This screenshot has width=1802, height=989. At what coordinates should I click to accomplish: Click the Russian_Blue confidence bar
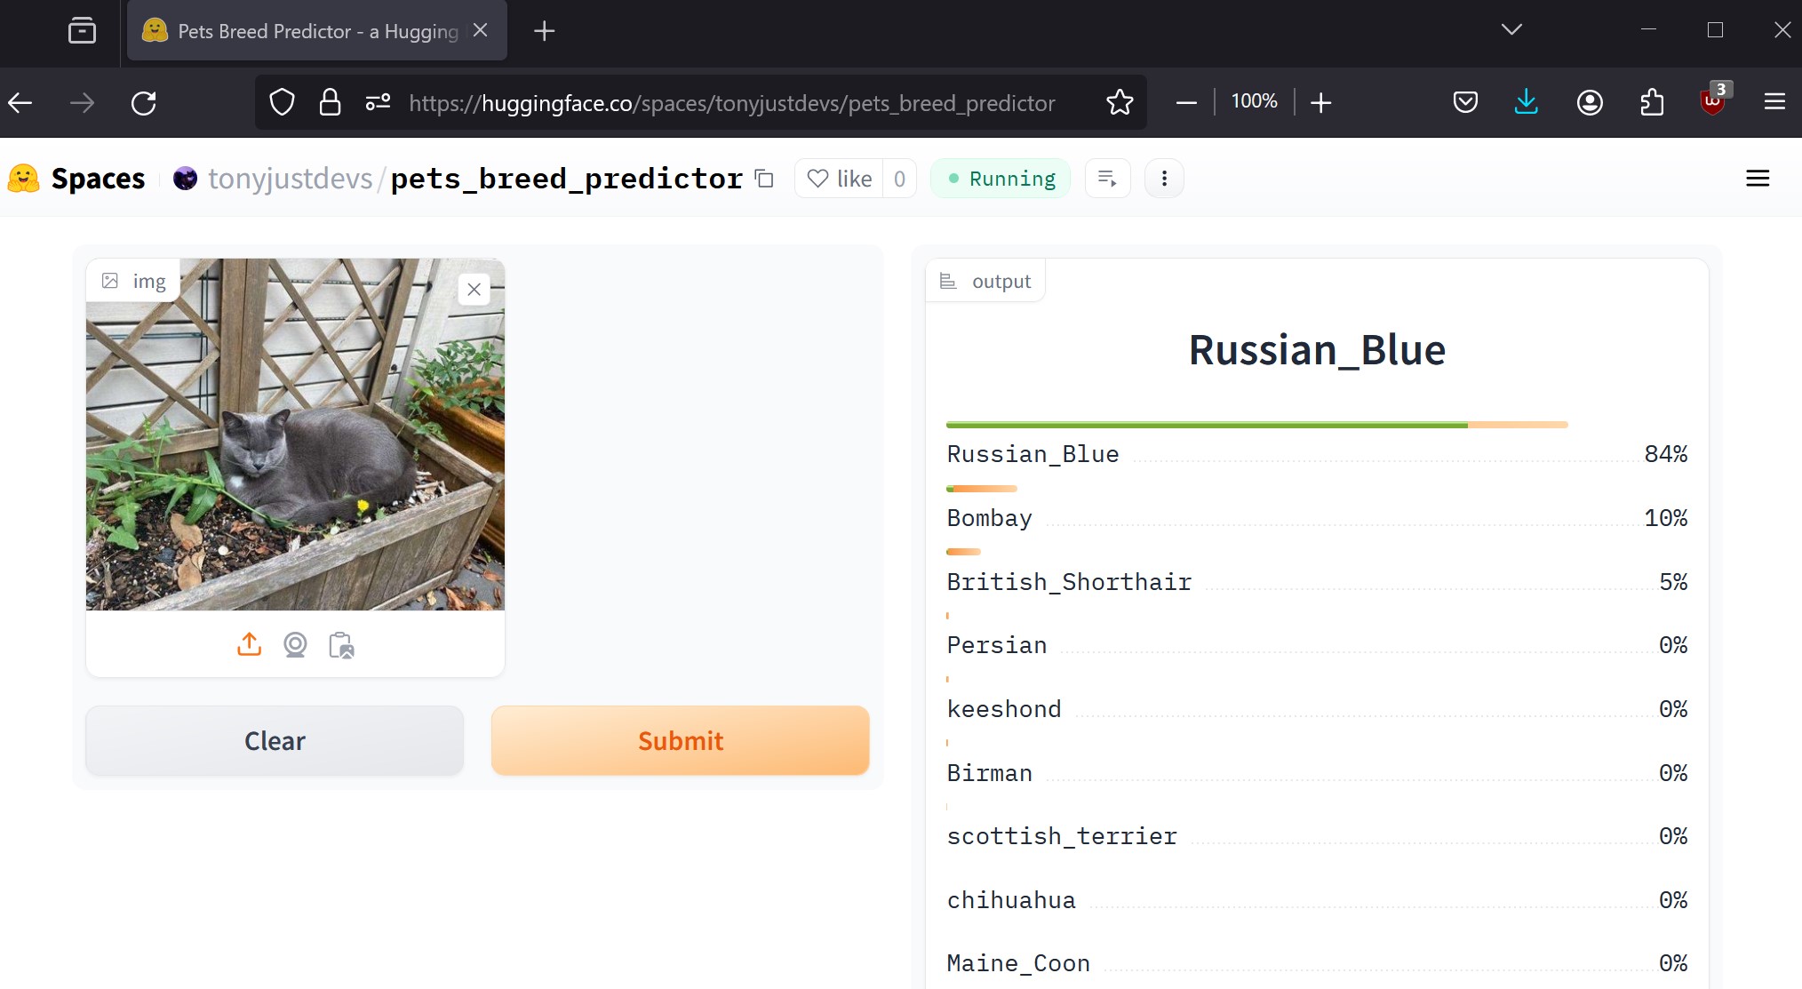[x=1257, y=425]
